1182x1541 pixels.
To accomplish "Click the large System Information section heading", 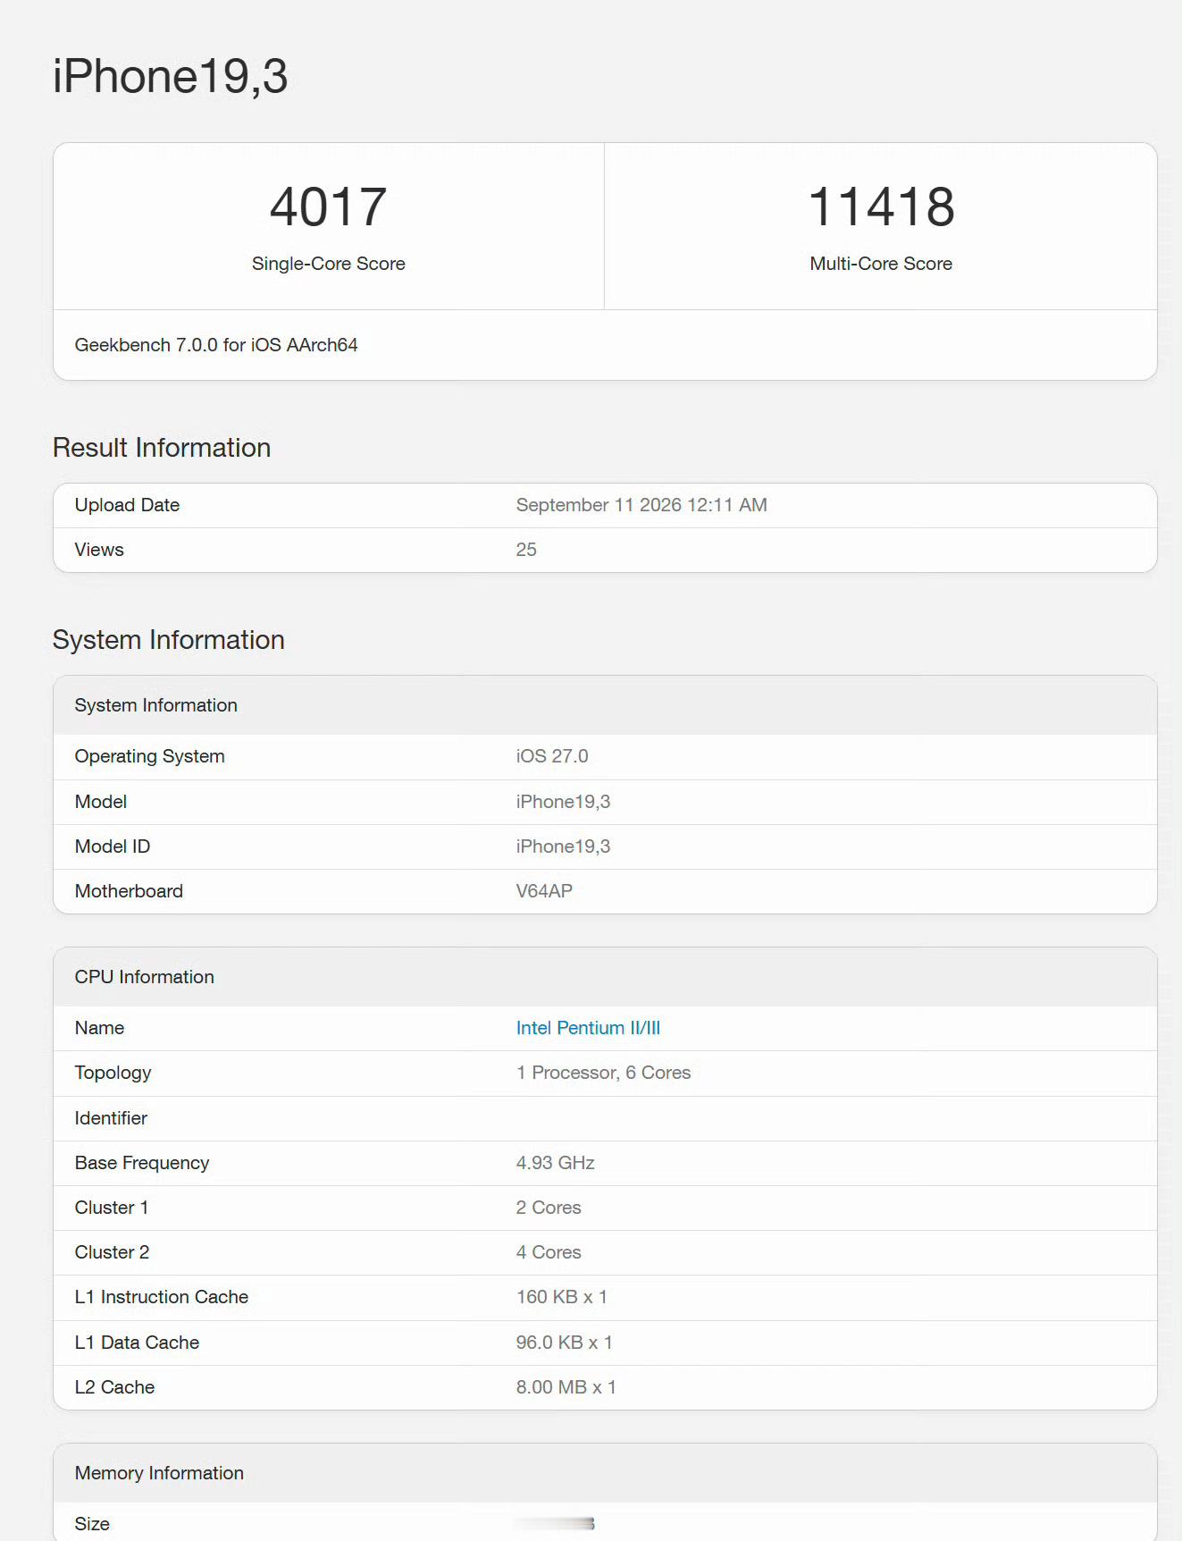I will pos(168,639).
